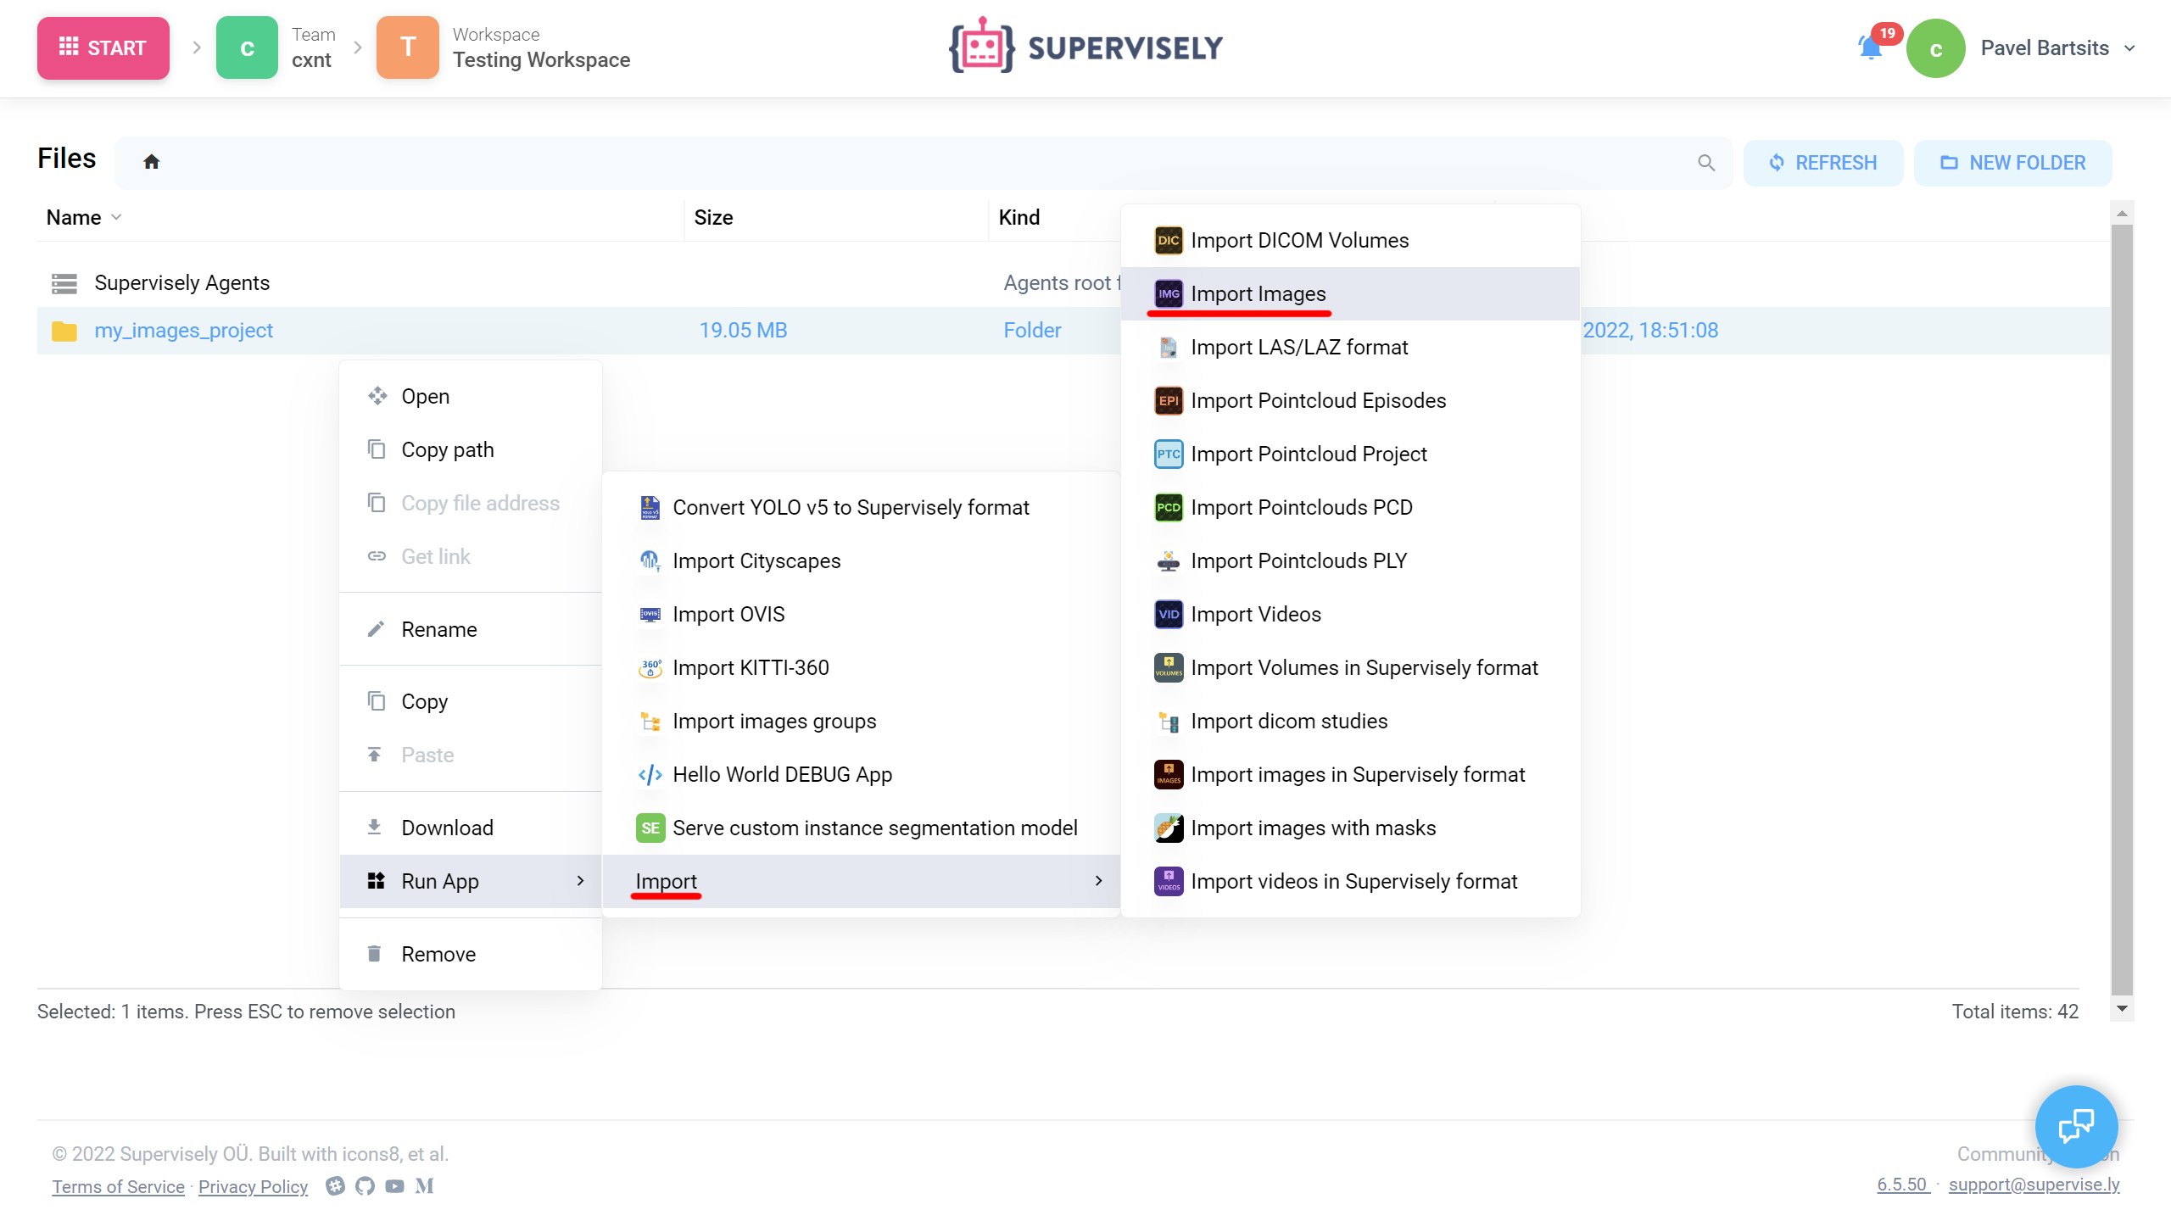Viewport: 2171px width, 1221px height.
Task: Expand the Run App submenu arrow
Action: click(581, 882)
